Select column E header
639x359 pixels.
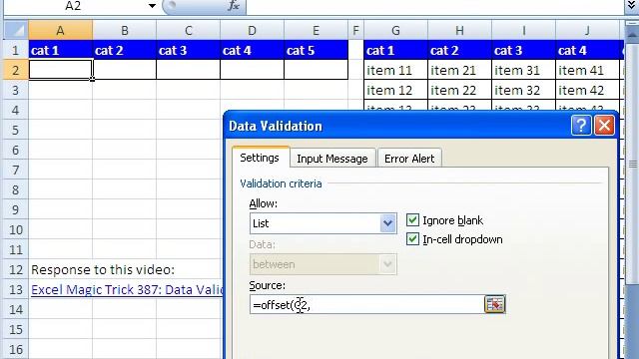(316, 31)
